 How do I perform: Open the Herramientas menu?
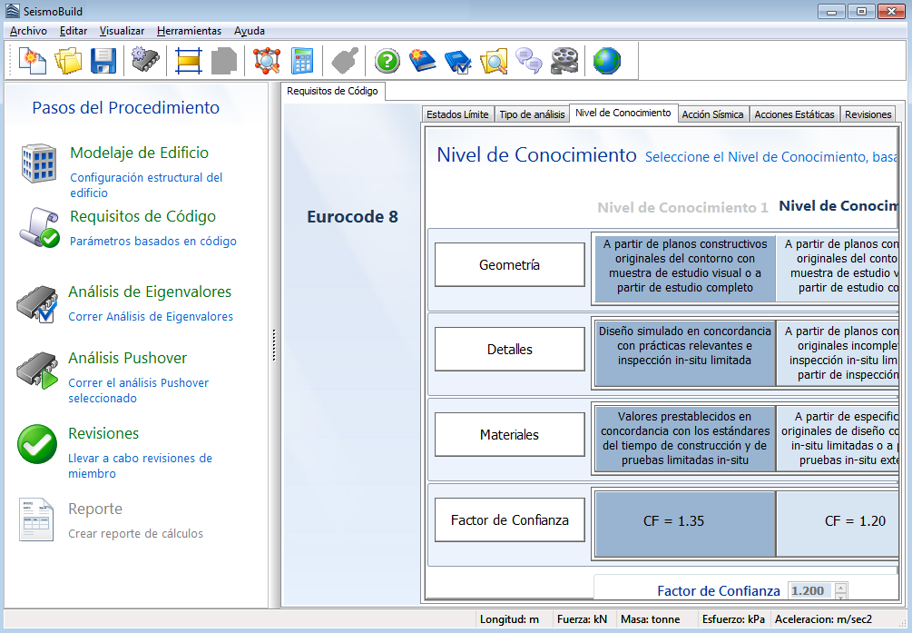[189, 31]
